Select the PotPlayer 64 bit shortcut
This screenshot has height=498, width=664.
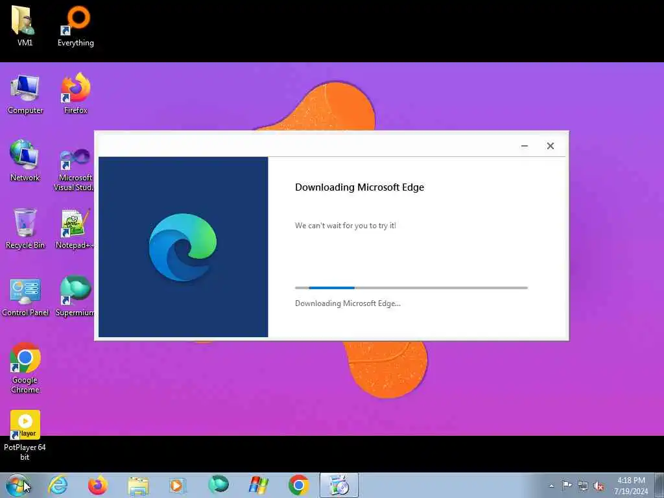pyautogui.click(x=25, y=435)
